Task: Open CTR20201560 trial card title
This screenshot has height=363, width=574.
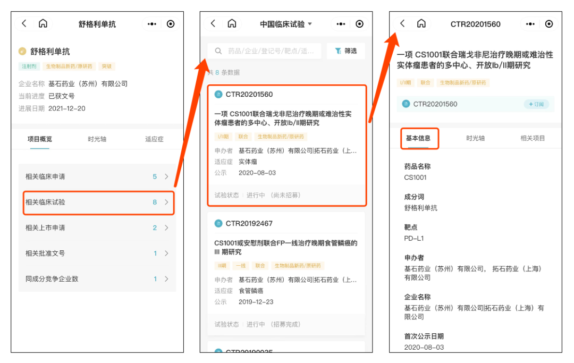Action: pos(249,95)
